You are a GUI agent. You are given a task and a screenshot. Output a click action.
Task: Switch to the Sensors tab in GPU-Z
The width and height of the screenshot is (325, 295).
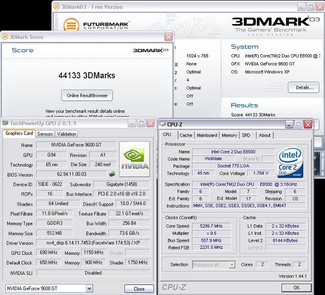pos(45,134)
